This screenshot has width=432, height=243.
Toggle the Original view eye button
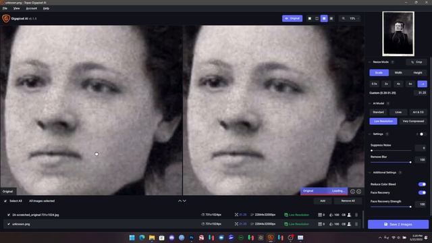pos(292,18)
